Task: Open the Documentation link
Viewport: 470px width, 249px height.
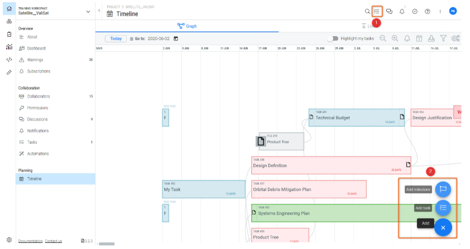Action: tap(30, 241)
